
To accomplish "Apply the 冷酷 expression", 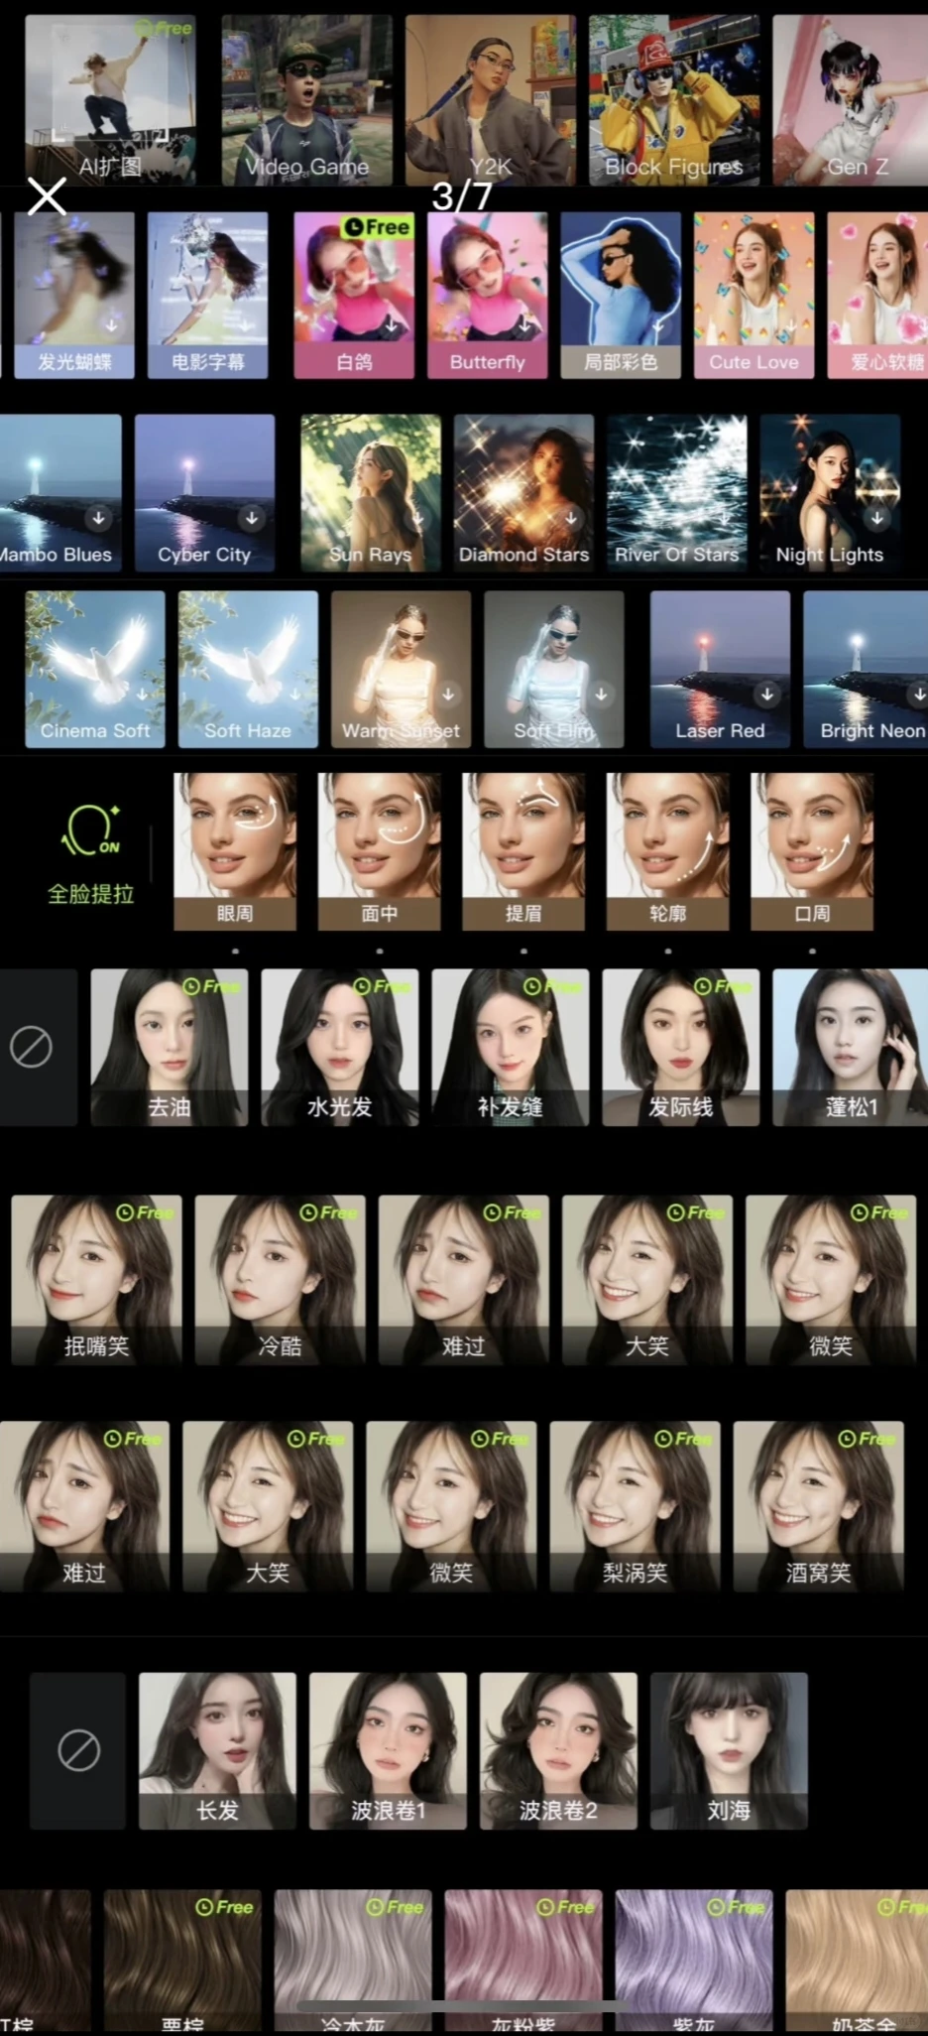I will (x=281, y=1280).
